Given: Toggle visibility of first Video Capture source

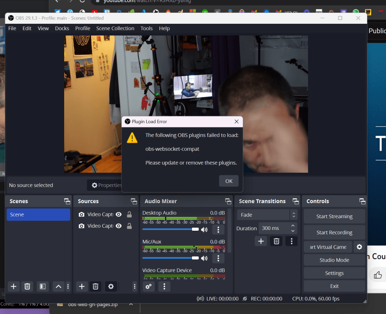Looking at the screenshot, I should point(118,214).
